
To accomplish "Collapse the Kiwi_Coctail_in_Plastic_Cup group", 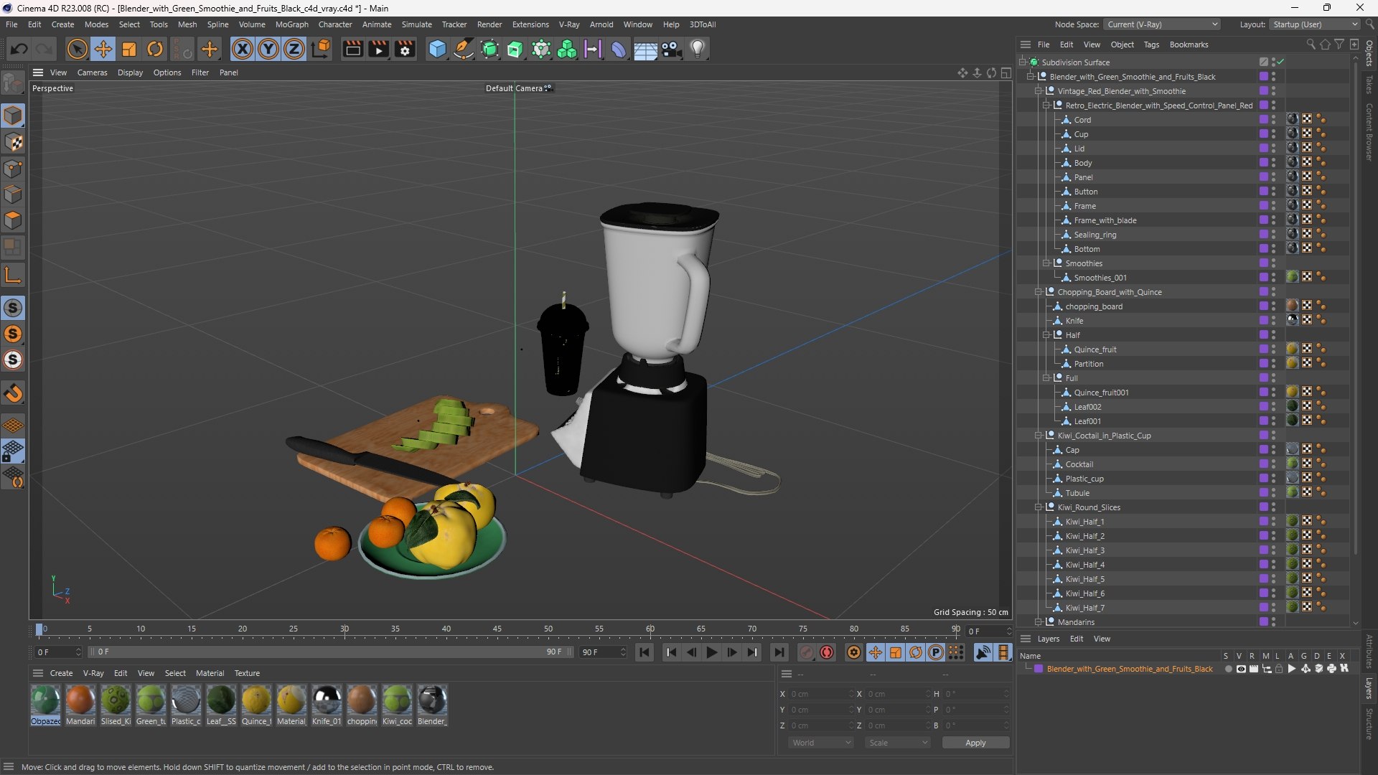I will tap(1039, 436).
